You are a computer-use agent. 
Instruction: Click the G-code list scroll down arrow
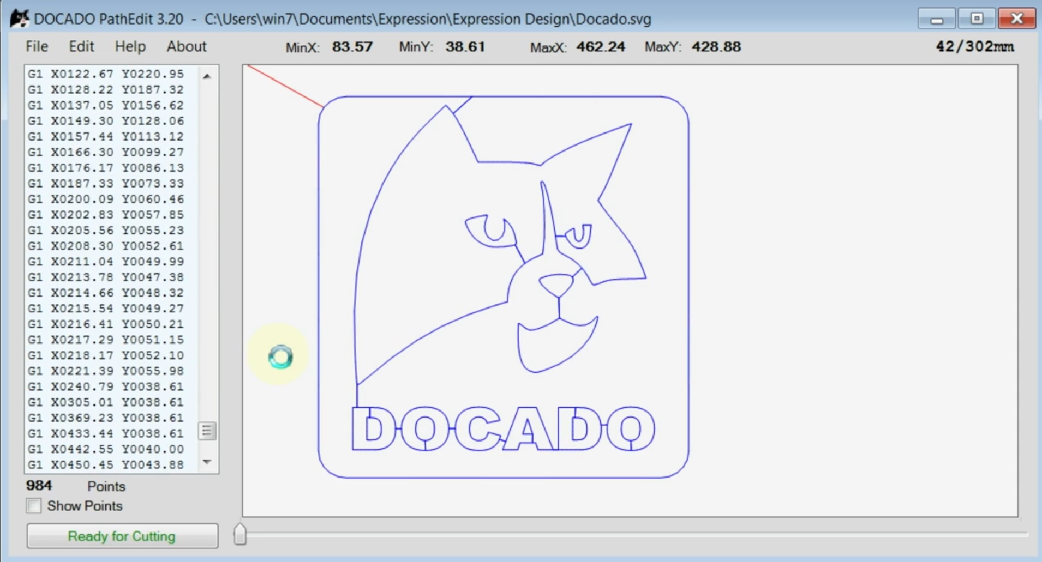coord(207,462)
